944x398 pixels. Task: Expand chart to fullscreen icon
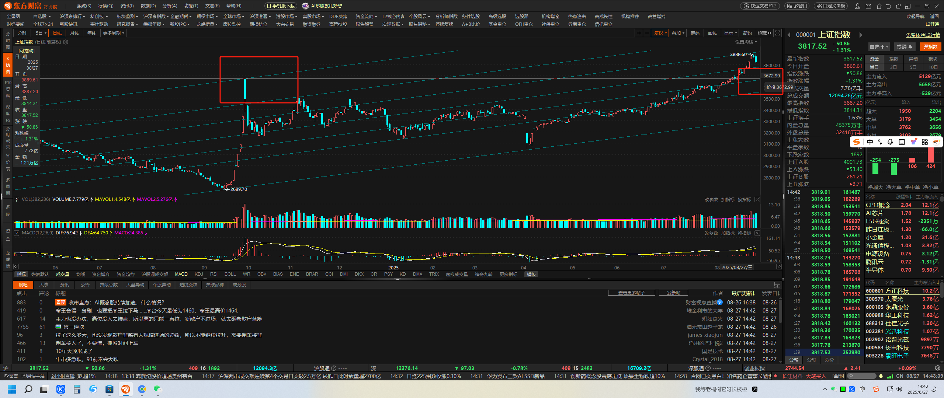pyautogui.click(x=777, y=33)
